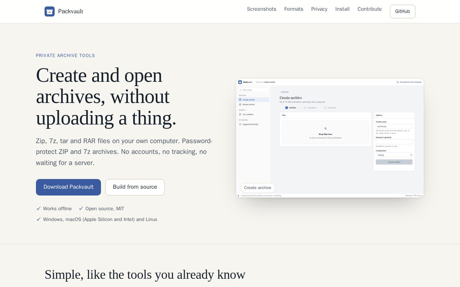Click the Set options step in the preview

pyautogui.click(x=310, y=108)
